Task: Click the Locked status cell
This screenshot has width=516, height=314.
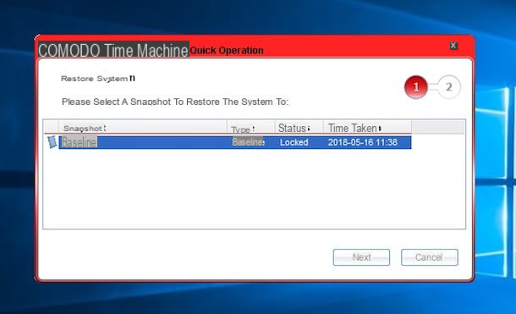Action: tap(294, 142)
